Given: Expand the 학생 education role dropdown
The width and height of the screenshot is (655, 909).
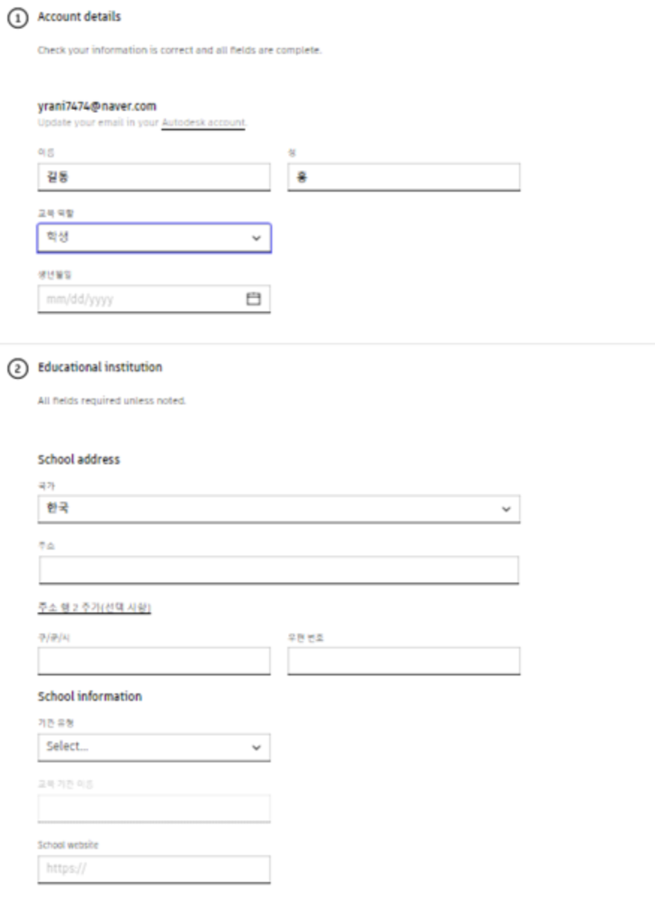Looking at the screenshot, I should [154, 238].
